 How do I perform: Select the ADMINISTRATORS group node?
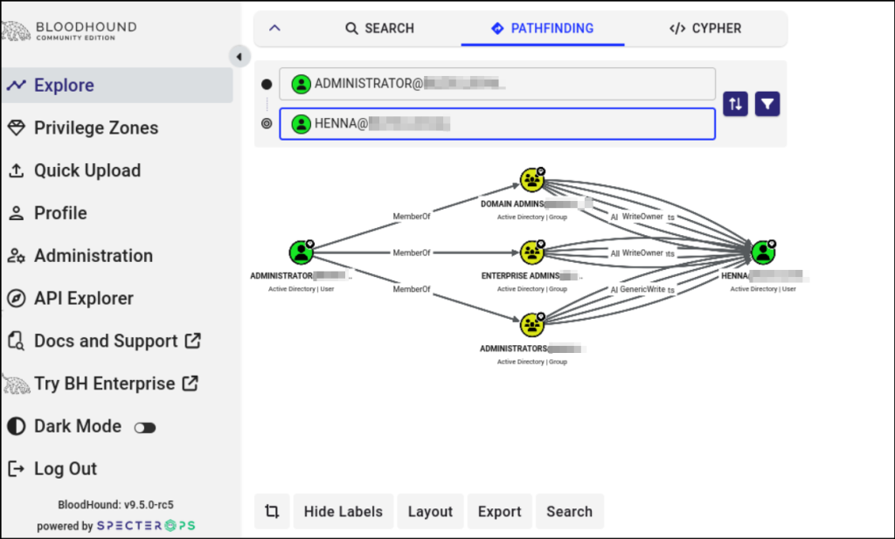(x=532, y=325)
